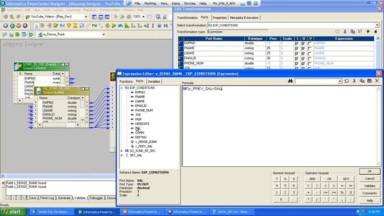Expand the SRT_SAL tree node
The height and width of the screenshot is (216, 384).
click(x=122, y=155)
